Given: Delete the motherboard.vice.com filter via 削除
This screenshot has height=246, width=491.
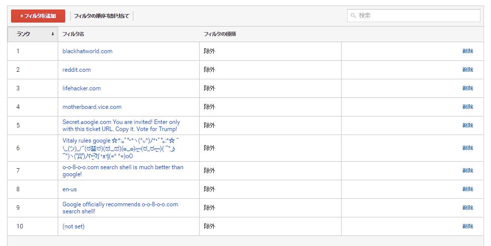Looking at the screenshot, I should [x=468, y=107].
